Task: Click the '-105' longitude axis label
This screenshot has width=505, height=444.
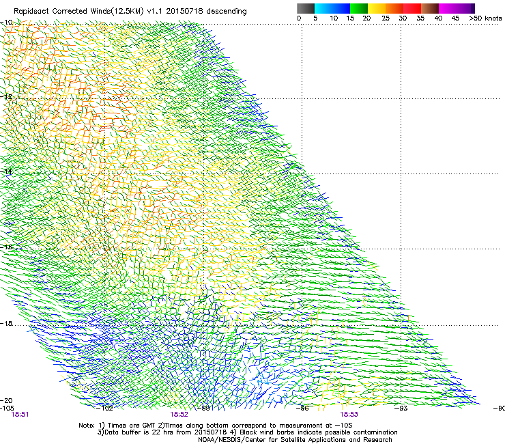Action: [x=7, y=408]
